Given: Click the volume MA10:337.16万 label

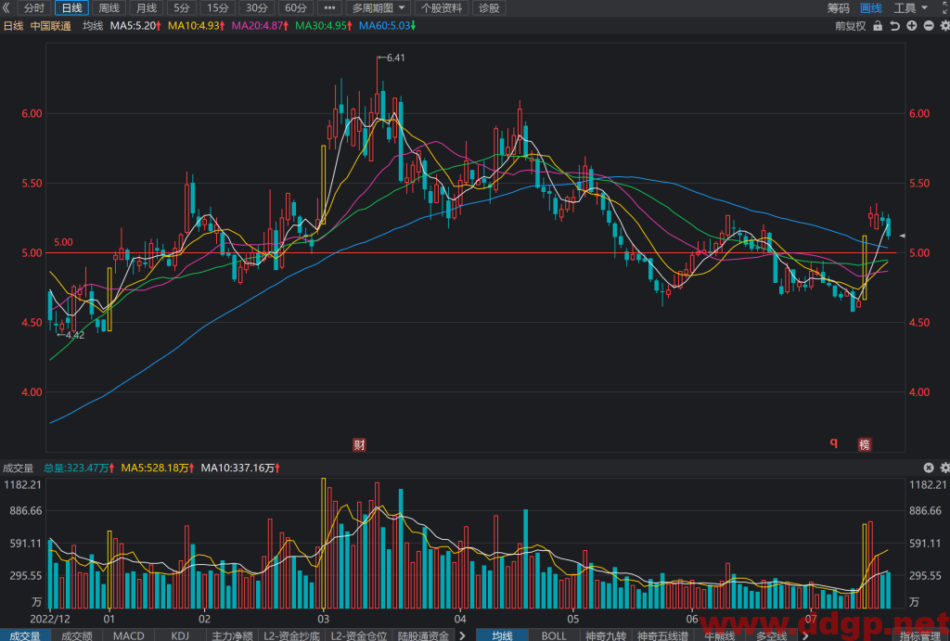Looking at the screenshot, I should point(240,468).
